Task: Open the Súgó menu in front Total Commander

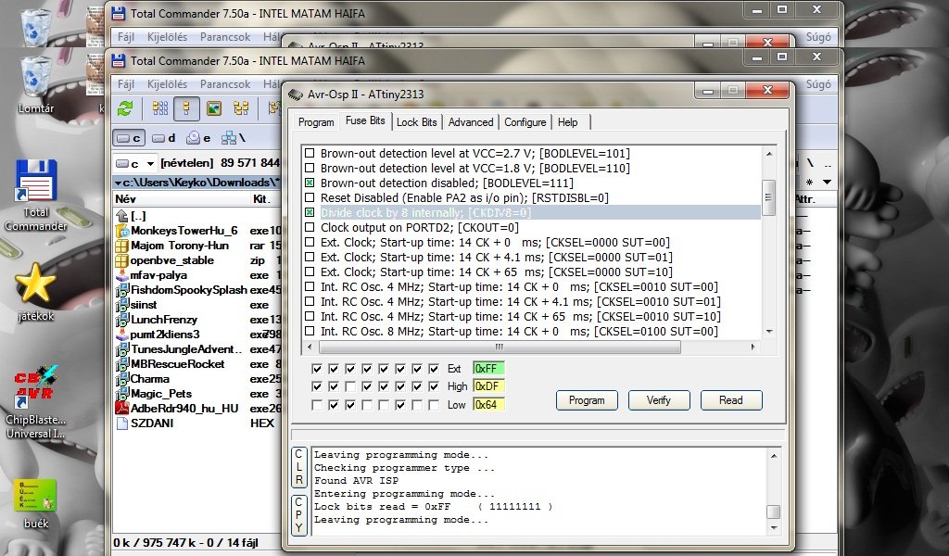Action: pyautogui.click(x=818, y=84)
